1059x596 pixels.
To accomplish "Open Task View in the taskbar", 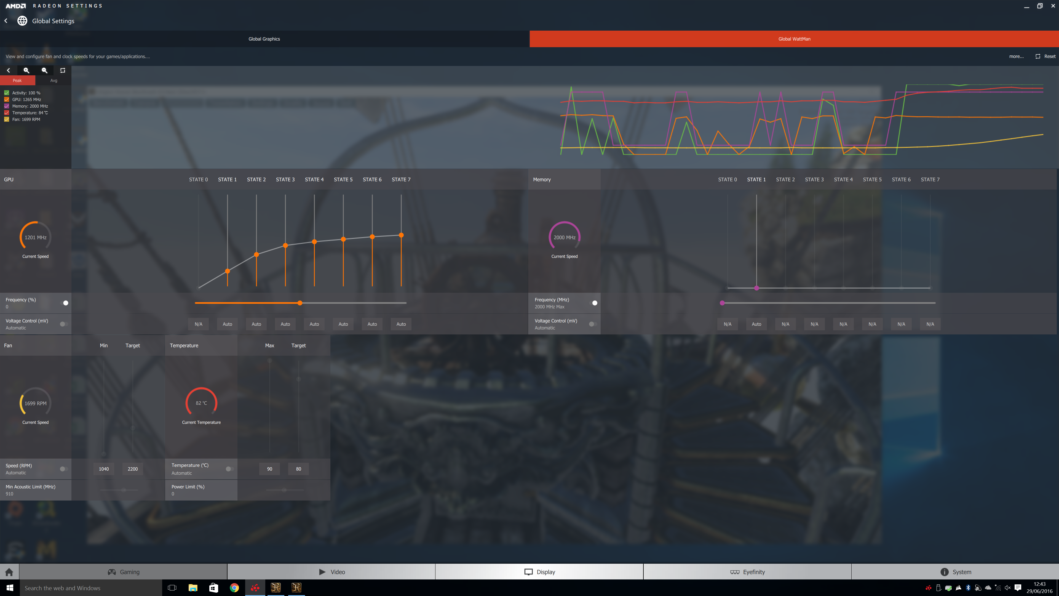I will [172, 588].
